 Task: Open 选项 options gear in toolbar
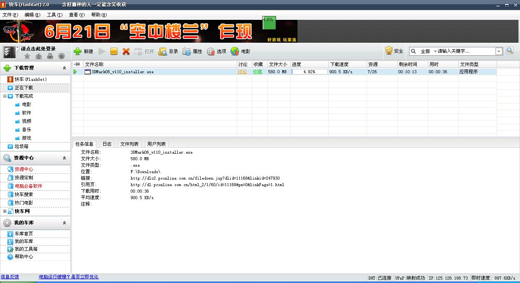216,51
